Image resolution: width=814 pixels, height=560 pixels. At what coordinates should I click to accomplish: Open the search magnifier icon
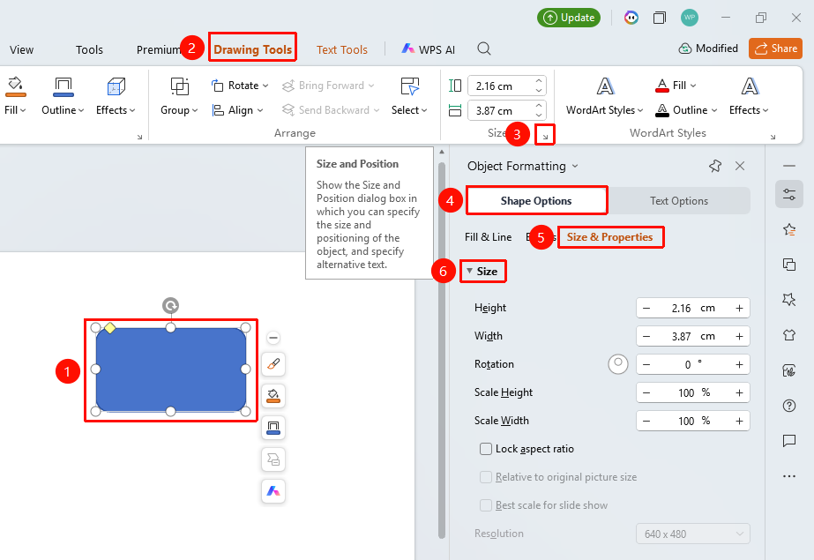click(x=484, y=49)
